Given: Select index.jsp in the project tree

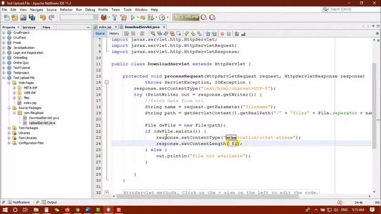Looking at the screenshot, I should [30, 103].
